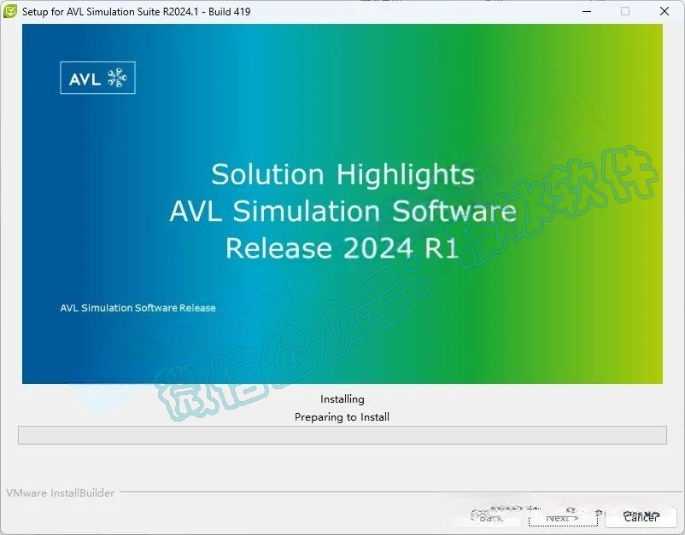Minimize the setup window
Screen dimensions: 685x535
click(587, 11)
